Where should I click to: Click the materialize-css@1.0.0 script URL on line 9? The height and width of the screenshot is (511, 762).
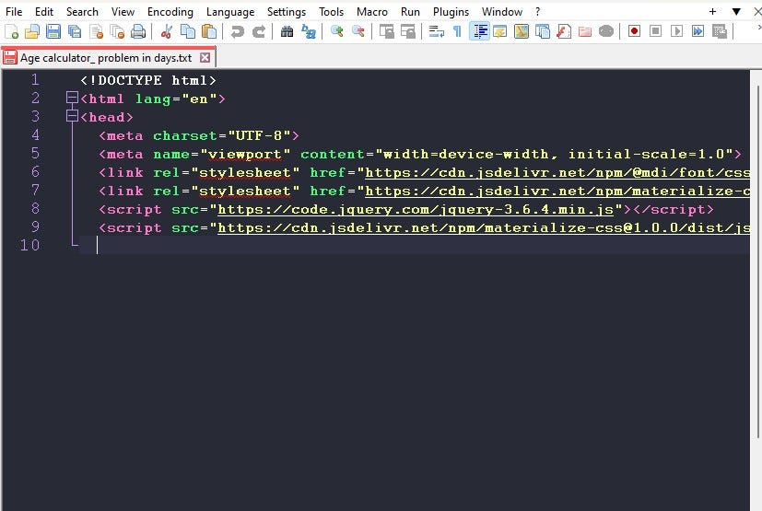(484, 228)
